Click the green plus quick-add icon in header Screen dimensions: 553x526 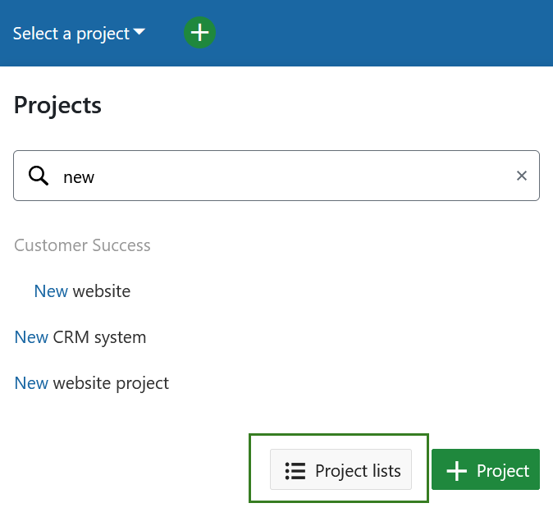coord(199,33)
